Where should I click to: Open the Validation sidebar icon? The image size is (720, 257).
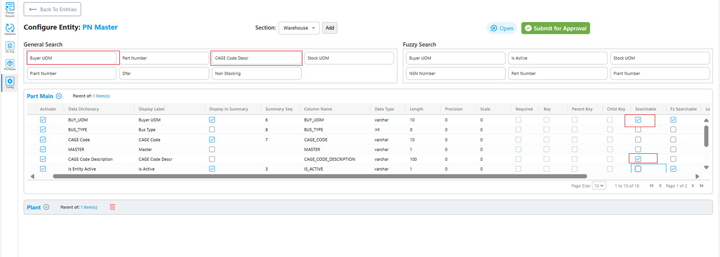pyautogui.click(x=9, y=29)
